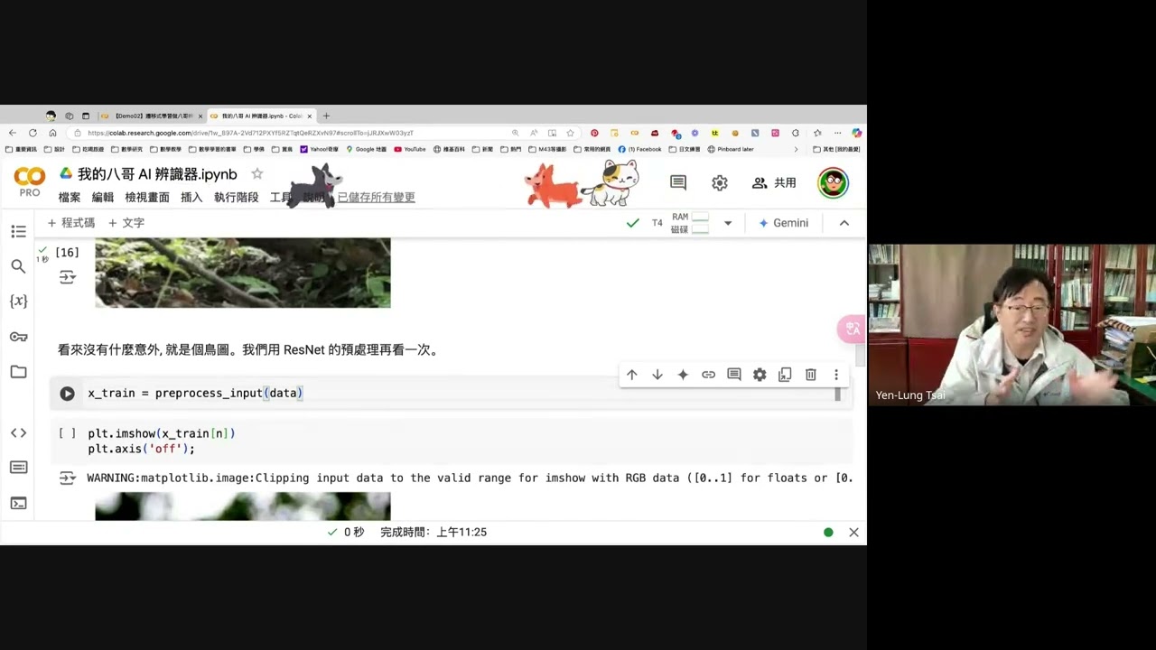1156x650 pixels.
Task: Collapse the header with chevron
Action: (x=844, y=223)
